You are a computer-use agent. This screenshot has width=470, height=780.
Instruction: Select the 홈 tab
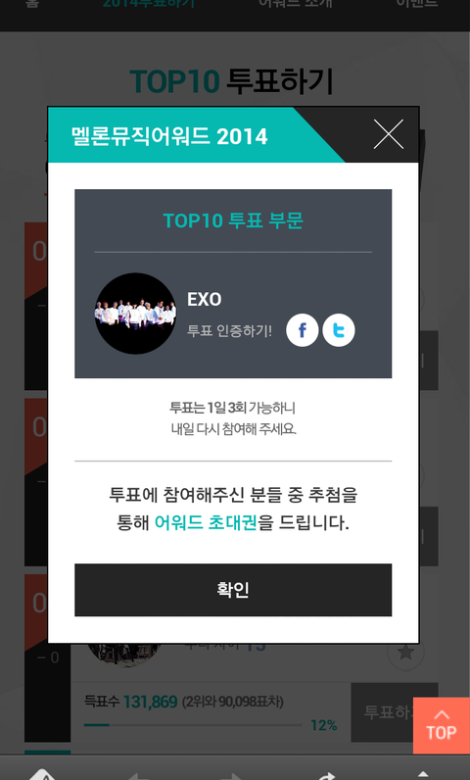point(31,4)
